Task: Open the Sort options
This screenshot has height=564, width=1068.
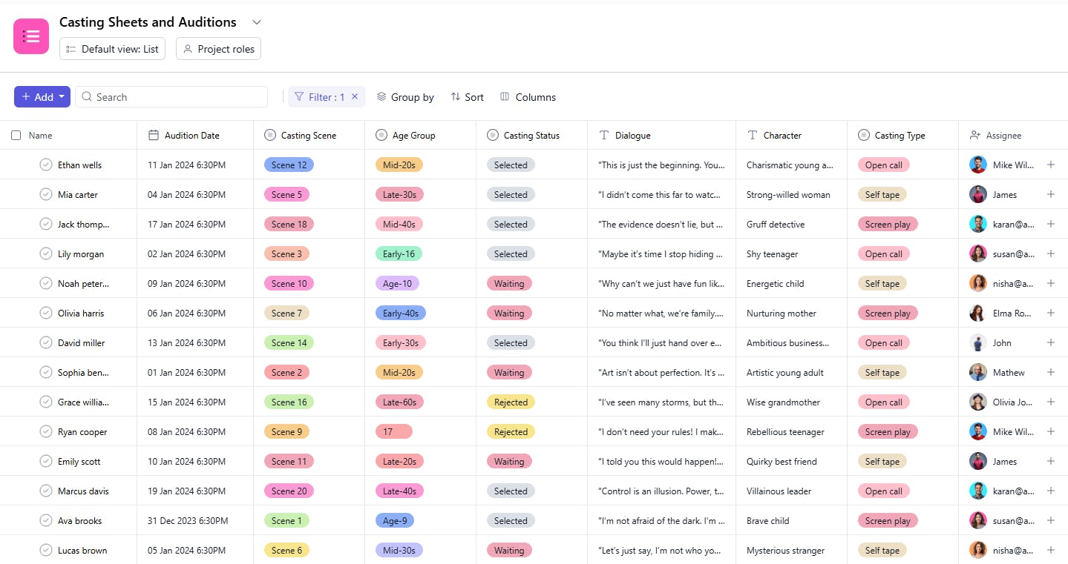Action: click(x=467, y=97)
